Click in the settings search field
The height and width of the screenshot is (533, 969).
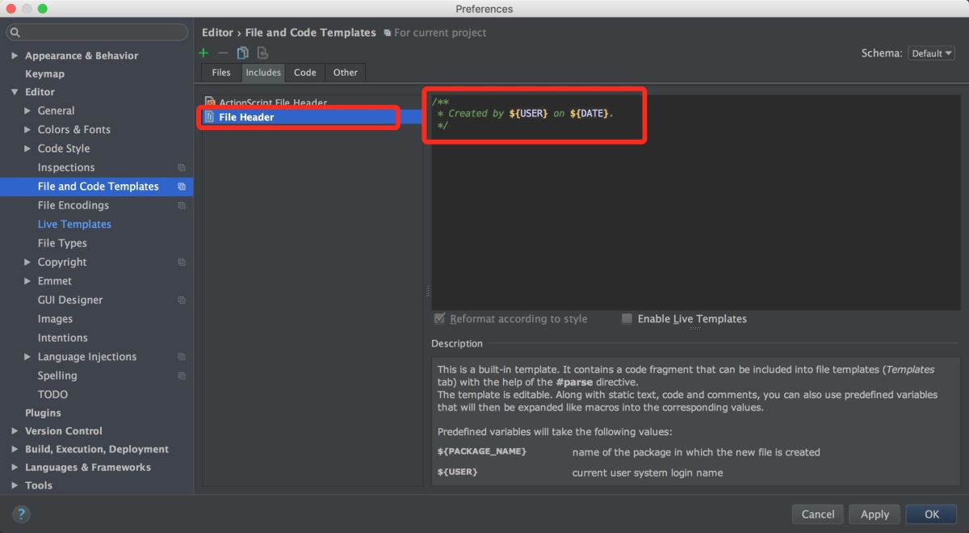(x=97, y=32)
